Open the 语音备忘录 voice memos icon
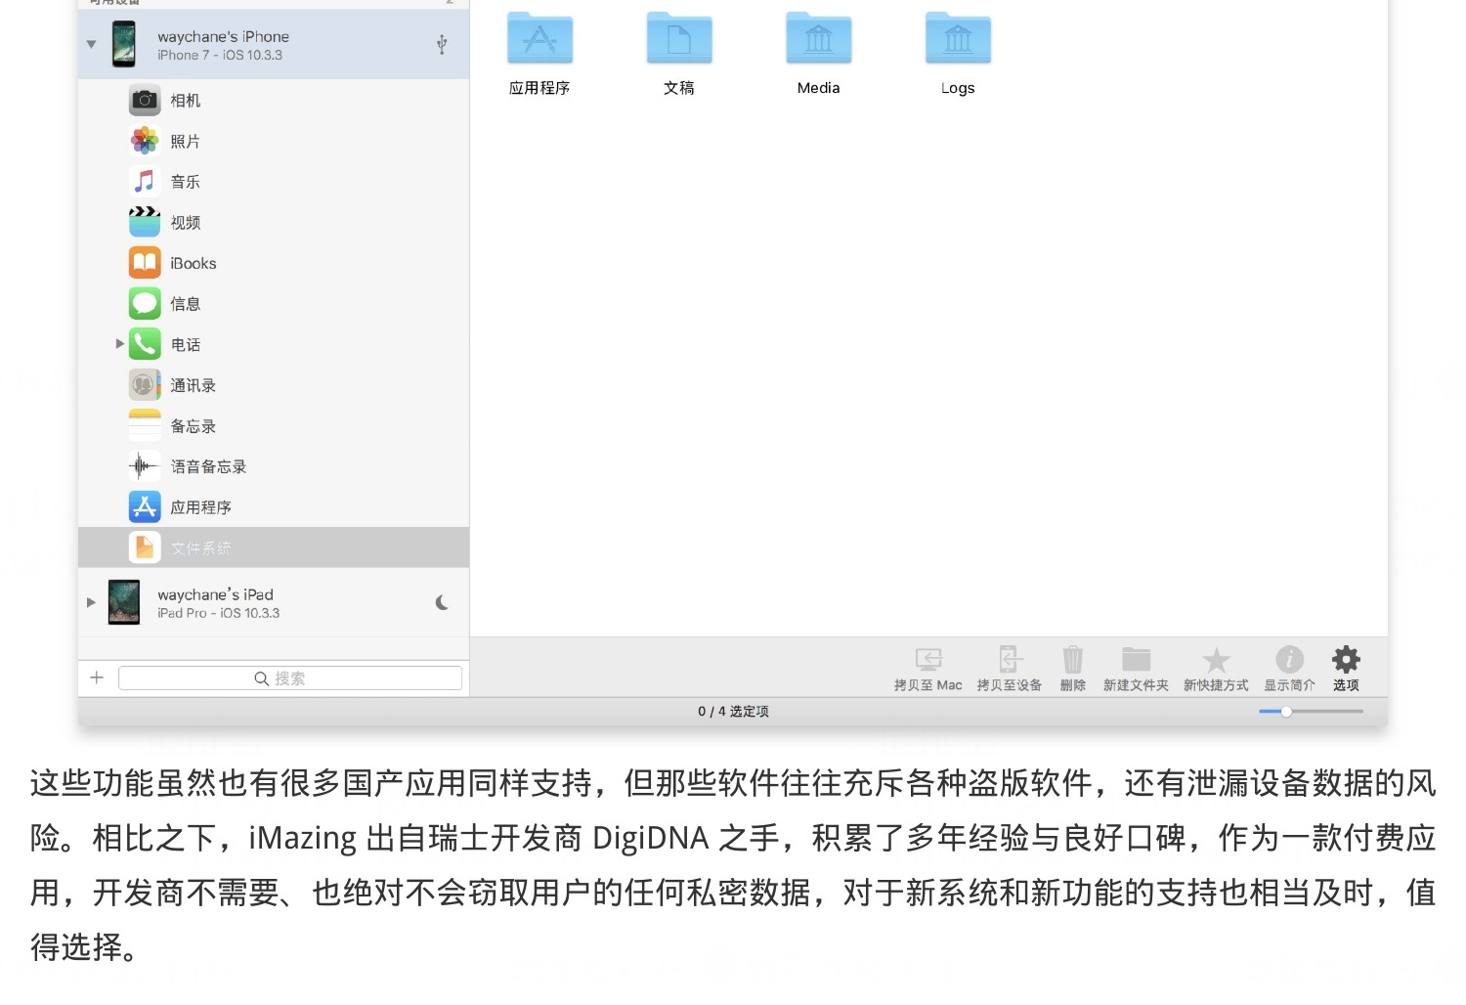 (145, 466)
